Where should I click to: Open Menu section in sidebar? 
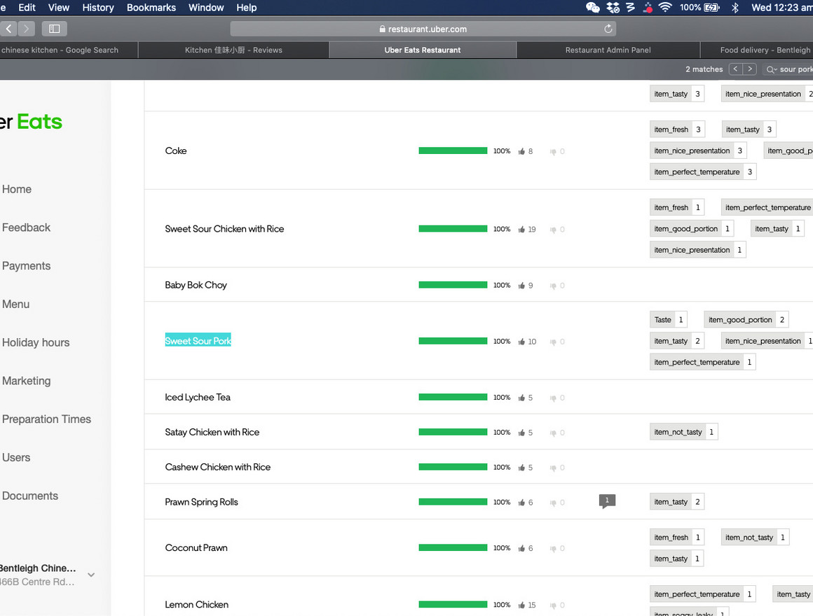(15, 304)
